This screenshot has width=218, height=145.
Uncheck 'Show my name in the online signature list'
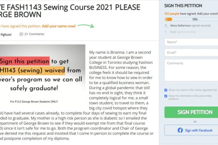(x=166, y=90)
